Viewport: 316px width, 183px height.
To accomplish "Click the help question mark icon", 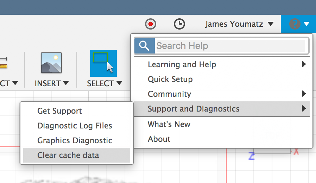I will pyautogui.click(x=295, y=24).
